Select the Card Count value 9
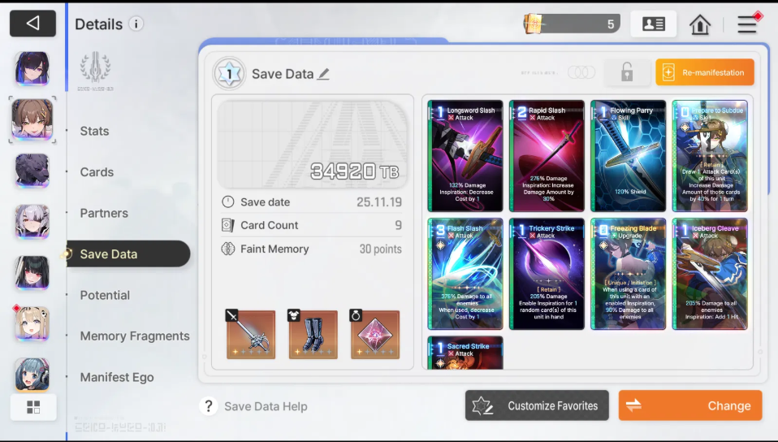 399,226
